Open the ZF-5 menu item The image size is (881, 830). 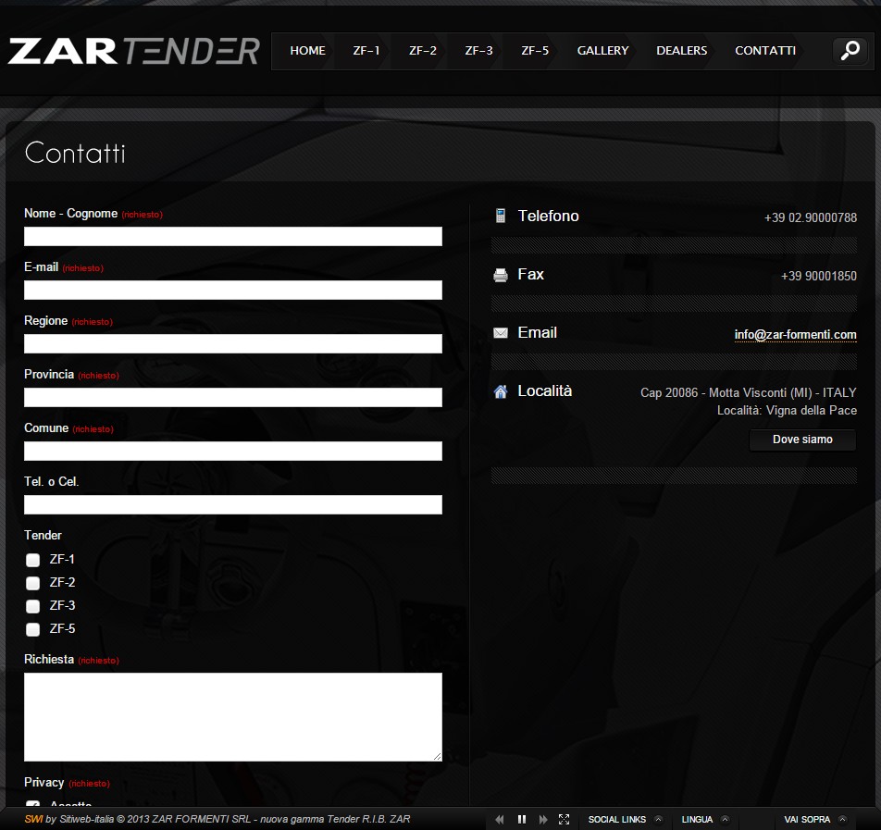point(535,51)
